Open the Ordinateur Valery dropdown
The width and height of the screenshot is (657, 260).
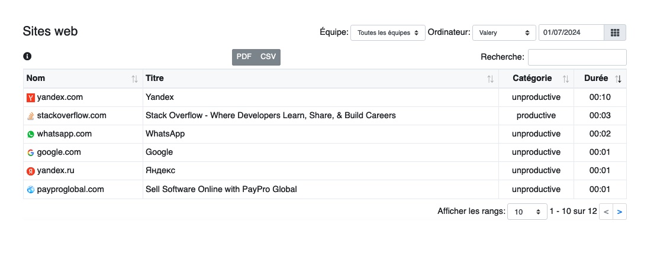504,32
